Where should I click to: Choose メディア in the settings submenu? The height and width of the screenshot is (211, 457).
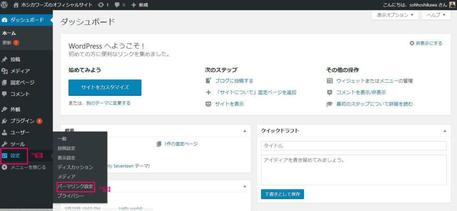click(x=66, y=177)
